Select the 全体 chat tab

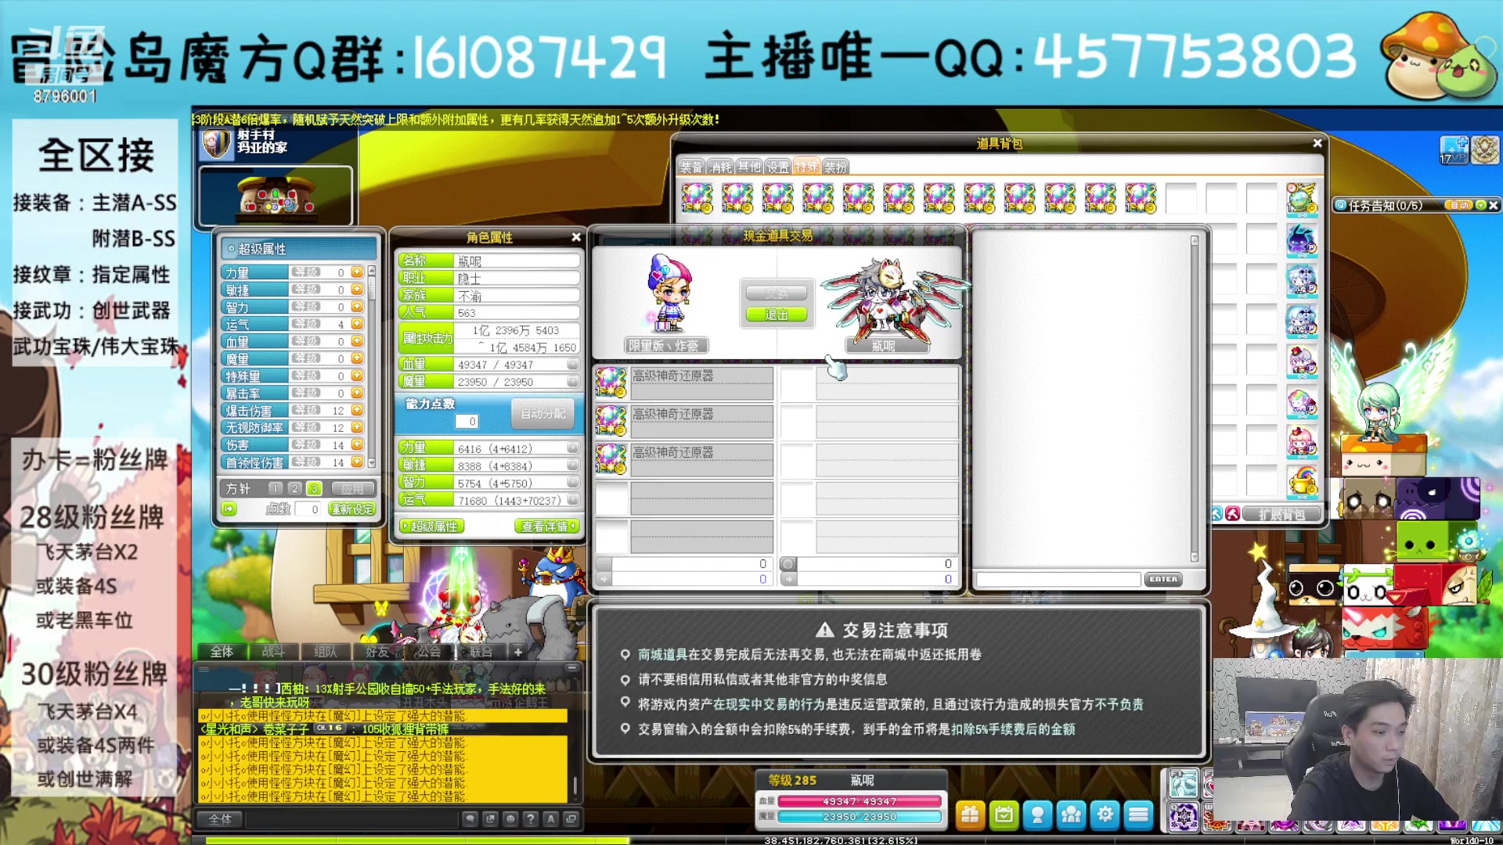click(x=222, y=651)
